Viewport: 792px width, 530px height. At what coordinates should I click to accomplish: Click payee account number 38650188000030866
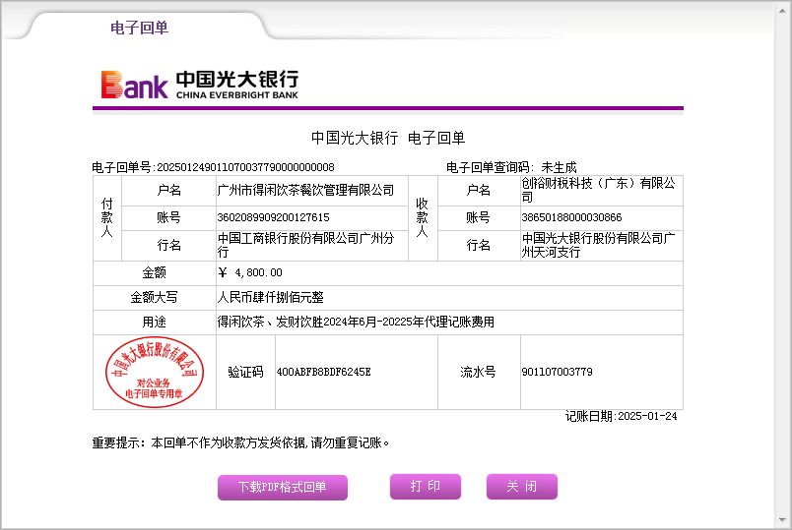tap(571, 217)
